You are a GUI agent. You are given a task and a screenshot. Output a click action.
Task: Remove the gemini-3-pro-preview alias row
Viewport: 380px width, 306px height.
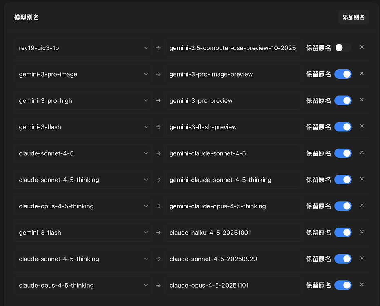coord(362,100)
